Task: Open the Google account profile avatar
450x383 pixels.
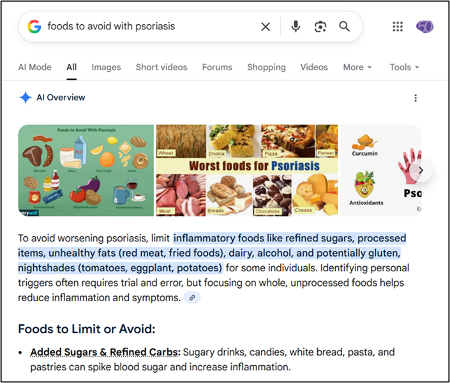Action: click(x=424, y=26)
